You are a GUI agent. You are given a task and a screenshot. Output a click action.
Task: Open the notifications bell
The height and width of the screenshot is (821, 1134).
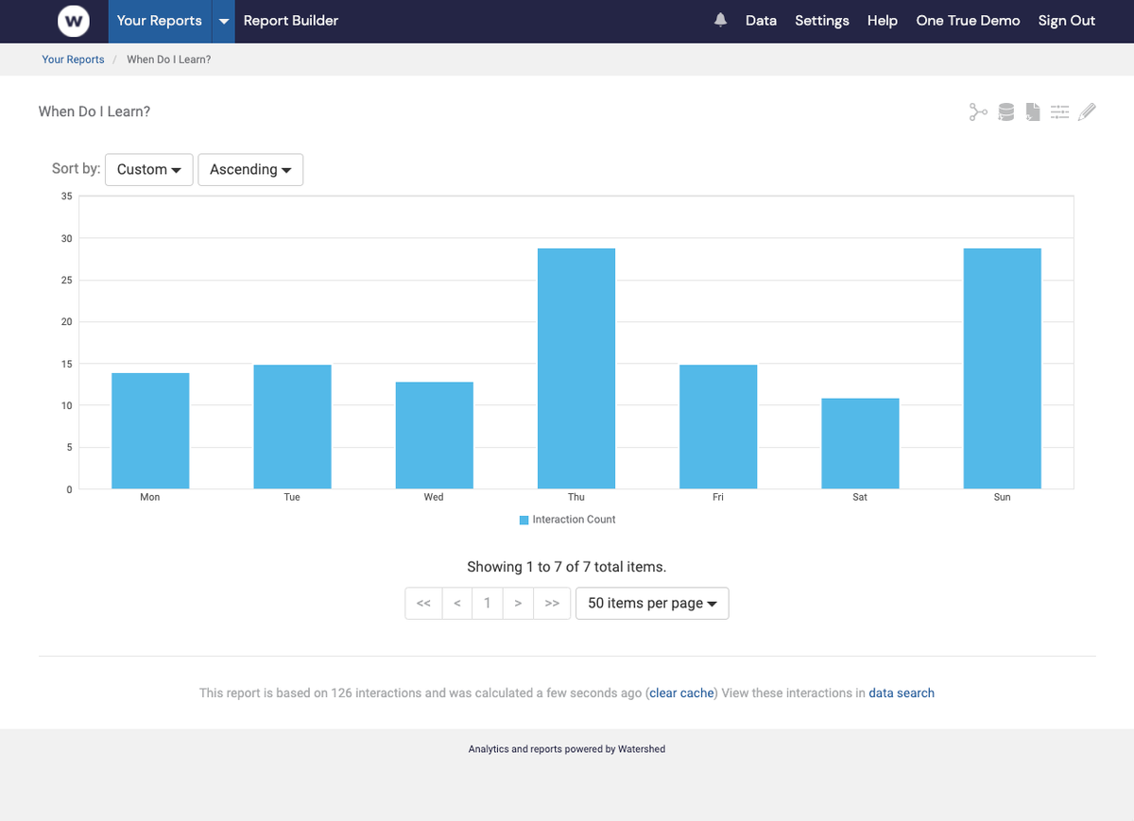[x=720, y=20]
